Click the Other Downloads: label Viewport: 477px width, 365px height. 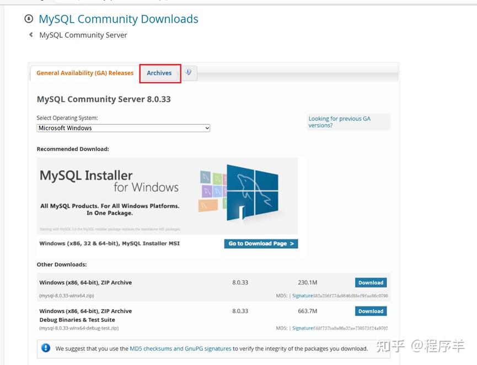coord(62,265)
